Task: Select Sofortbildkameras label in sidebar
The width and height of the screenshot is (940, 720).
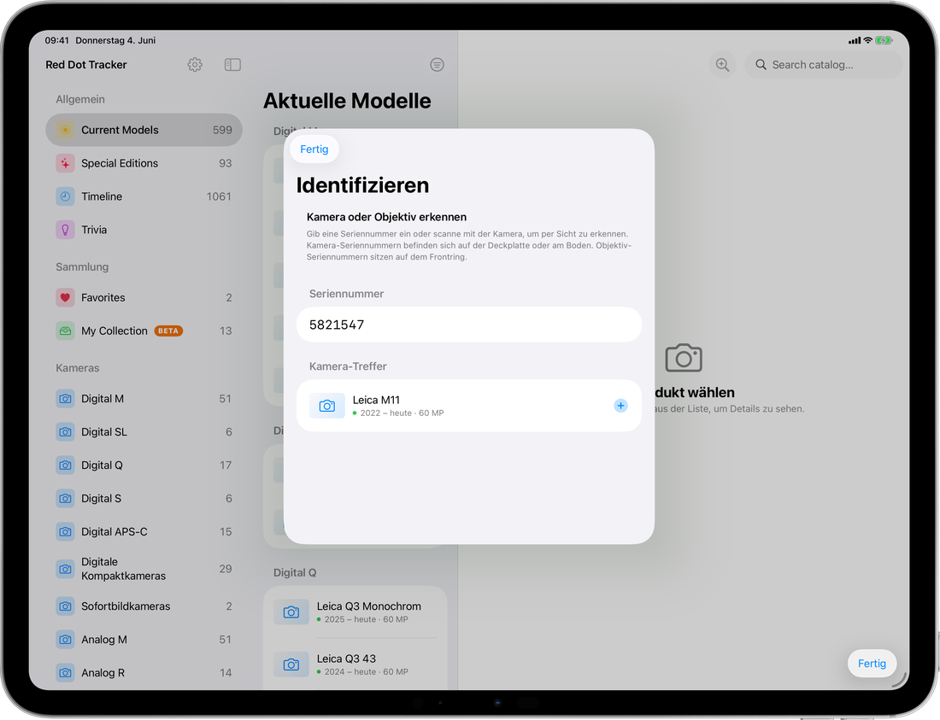Action: pos(126,606)
